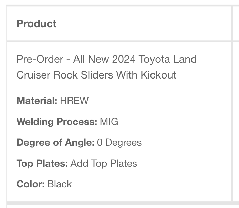The width and height of the screenshot is (239, 208).
Task: Click the HREW material value
Action: [x=74, y=101]
